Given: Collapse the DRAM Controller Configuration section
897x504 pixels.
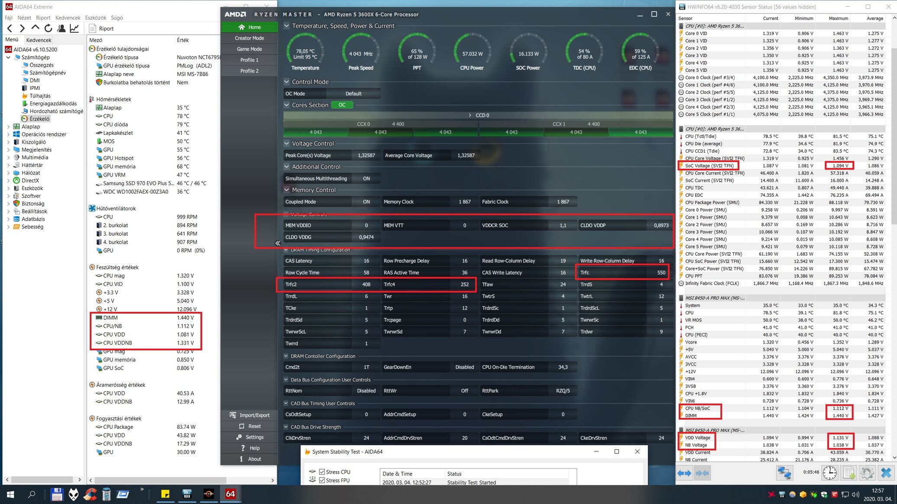Looking at the screenshot, I should tap(286, 356).
